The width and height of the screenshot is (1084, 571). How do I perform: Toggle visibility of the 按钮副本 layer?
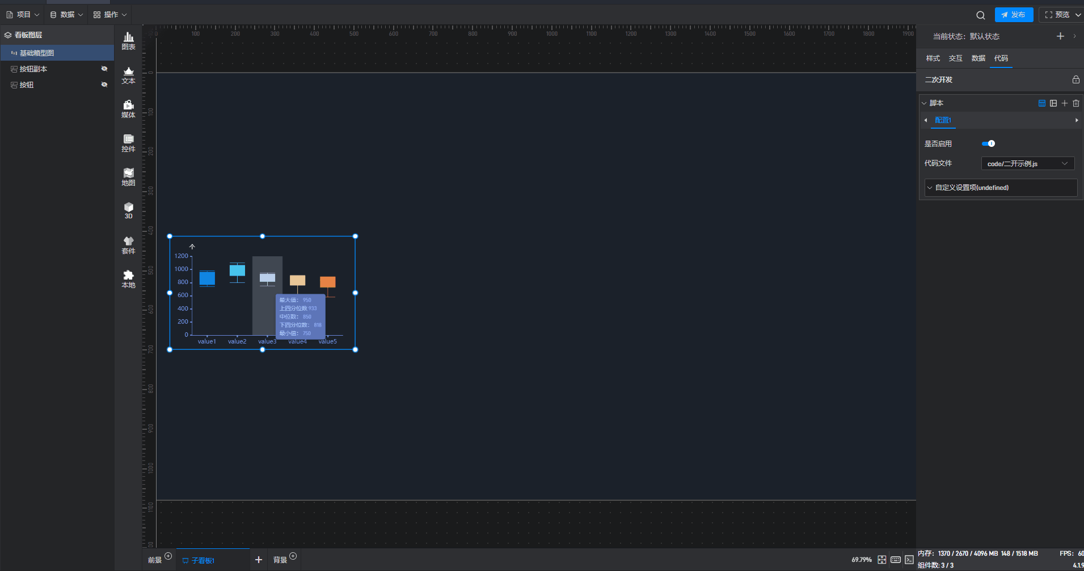[104, 69]
